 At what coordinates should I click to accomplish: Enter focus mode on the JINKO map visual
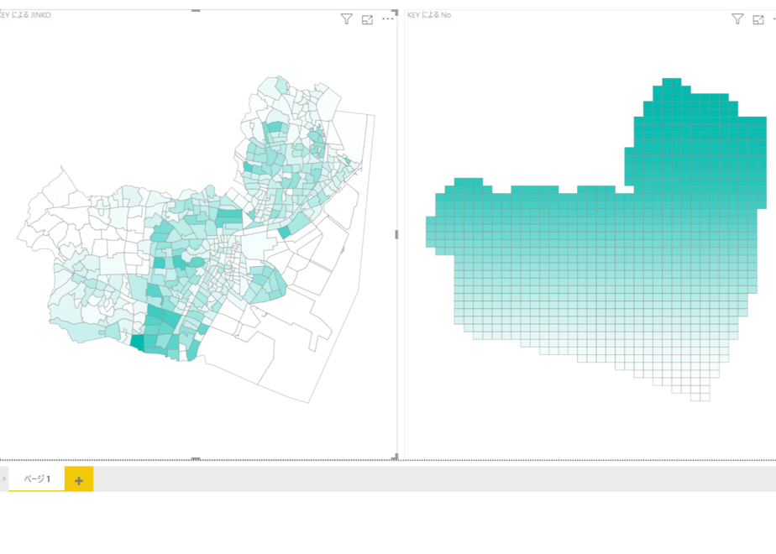point(367,20)
